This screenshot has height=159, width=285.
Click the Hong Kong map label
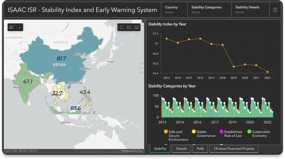[x=75, y=82]
